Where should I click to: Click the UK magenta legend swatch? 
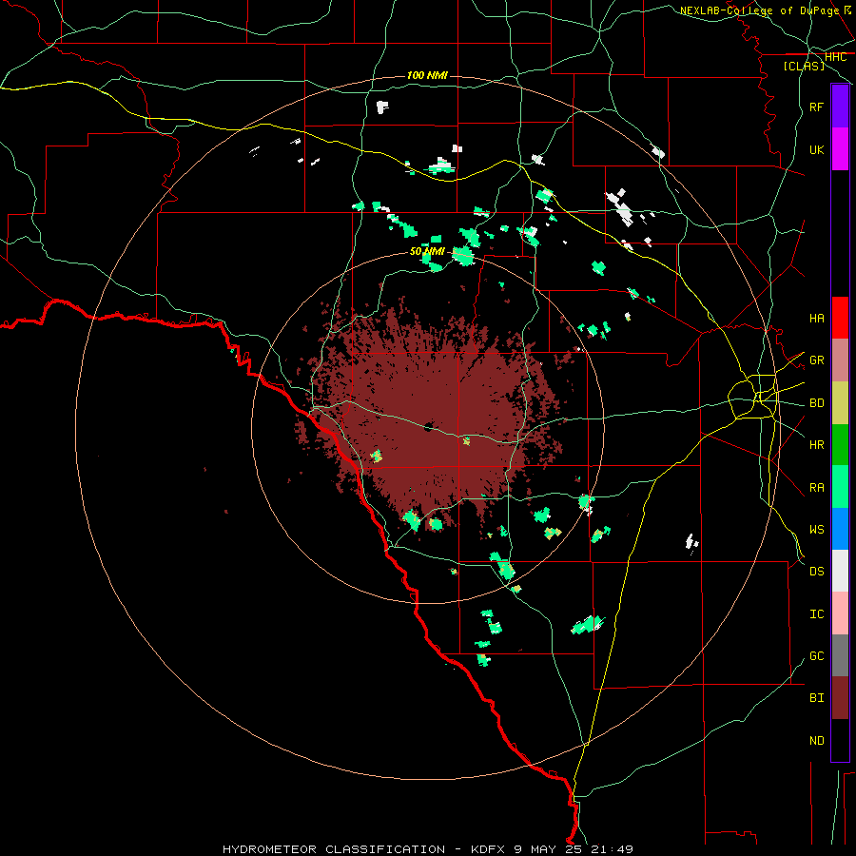tap(840, 149)
